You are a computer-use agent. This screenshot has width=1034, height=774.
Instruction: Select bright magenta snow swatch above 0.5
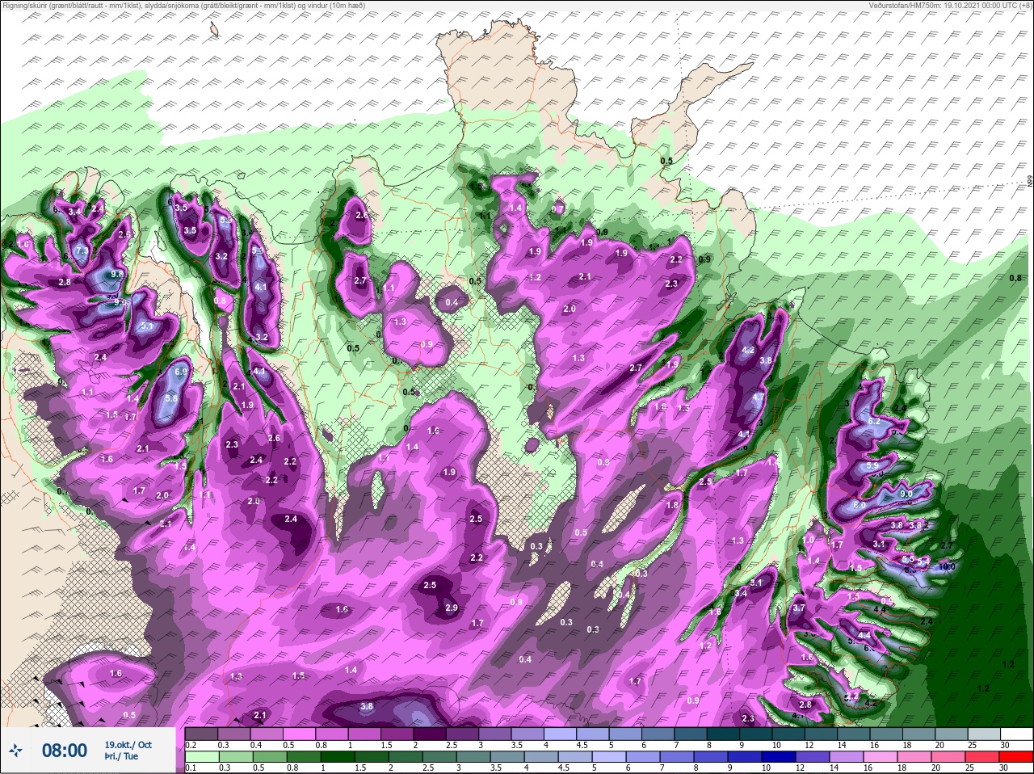click(x=299, y=734)
